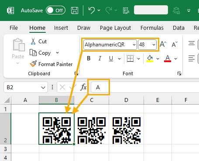Screen dimensions: 199x161
Task: Open the Copy options dropdown
Action: 58,52
